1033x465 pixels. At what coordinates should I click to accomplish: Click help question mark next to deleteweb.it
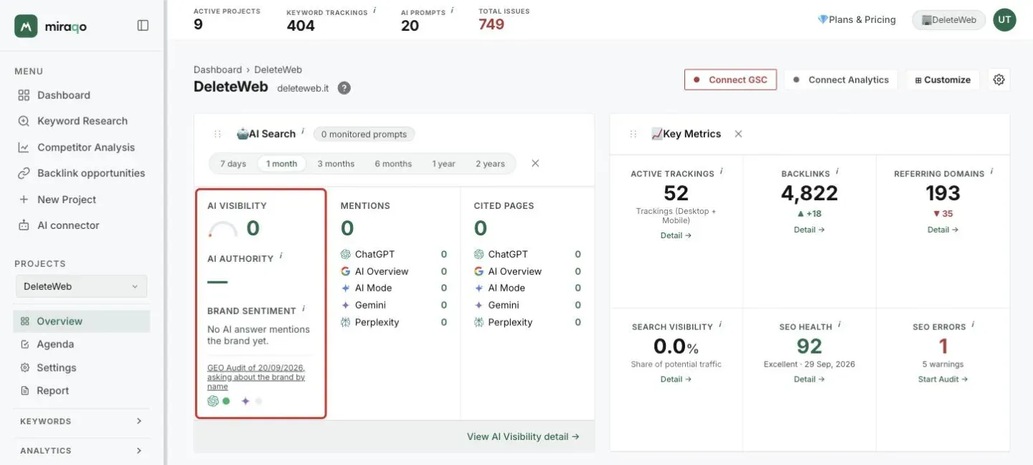click(344, 88)
